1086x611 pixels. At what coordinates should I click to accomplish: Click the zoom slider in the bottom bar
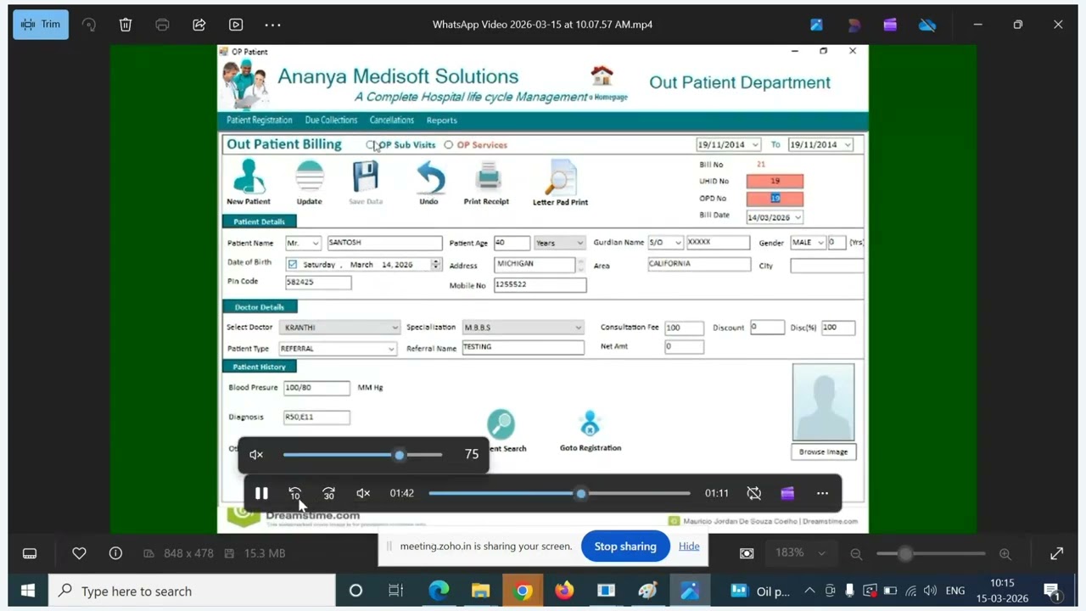click(x=931, y=553)
